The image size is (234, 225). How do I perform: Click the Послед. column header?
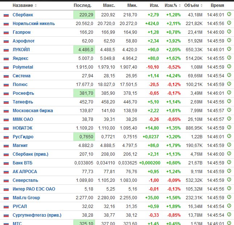coord(82,5)
